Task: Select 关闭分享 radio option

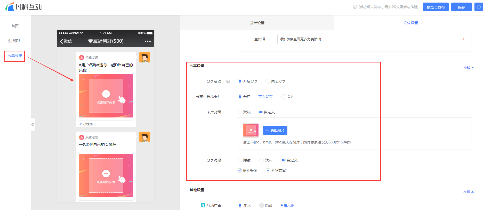Action: [268, 81]
